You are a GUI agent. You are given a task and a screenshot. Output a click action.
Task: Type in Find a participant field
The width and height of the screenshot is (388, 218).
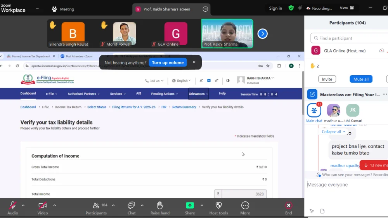pos(351,38)
